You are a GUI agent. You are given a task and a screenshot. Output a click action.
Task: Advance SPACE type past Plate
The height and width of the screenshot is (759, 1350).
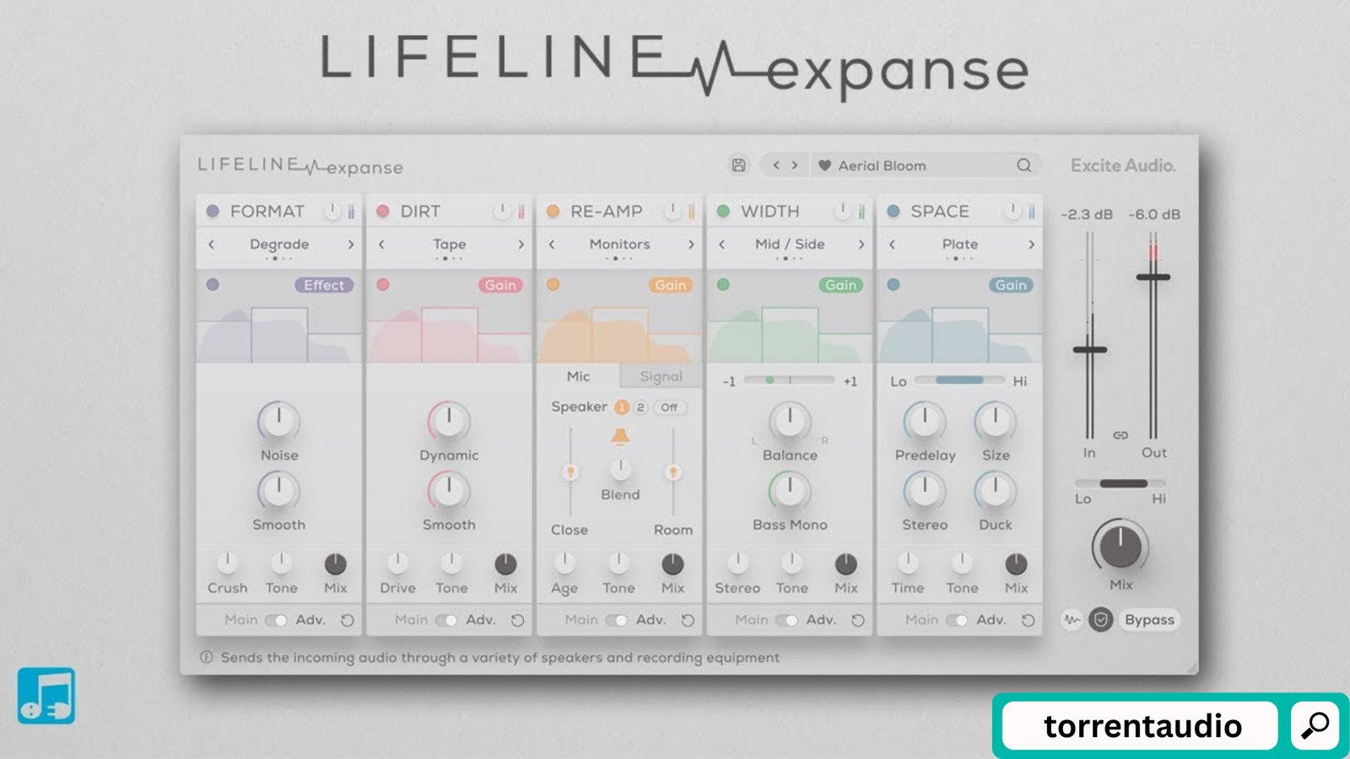(1031, 245)
